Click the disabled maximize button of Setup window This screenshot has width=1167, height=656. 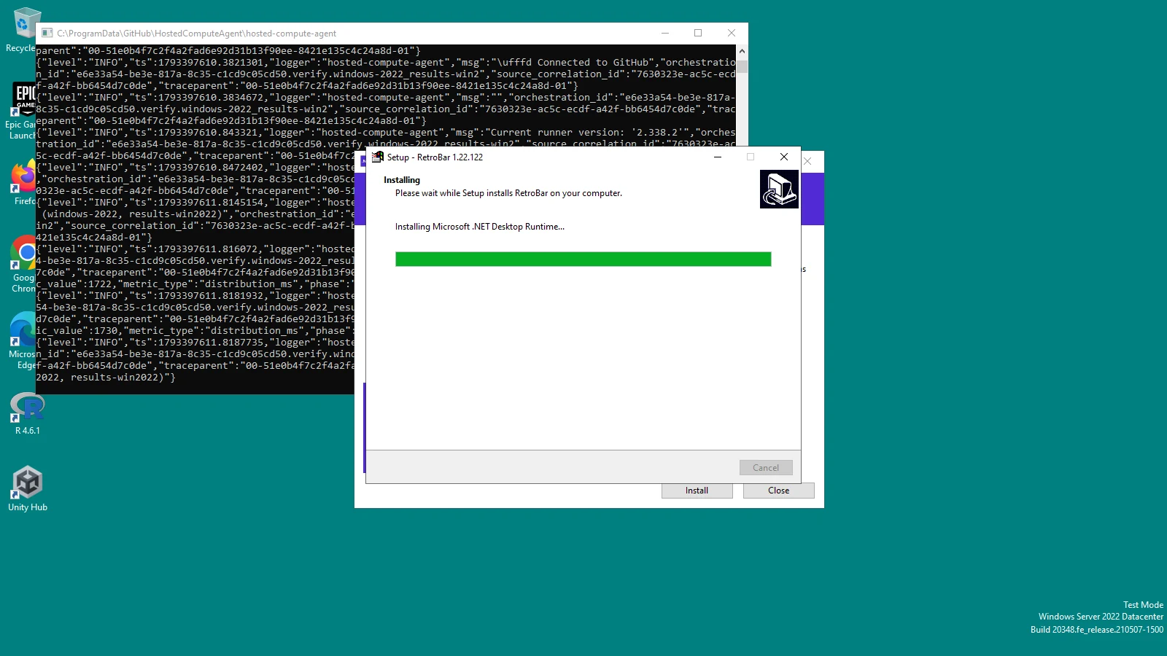[x=751, y=157]
